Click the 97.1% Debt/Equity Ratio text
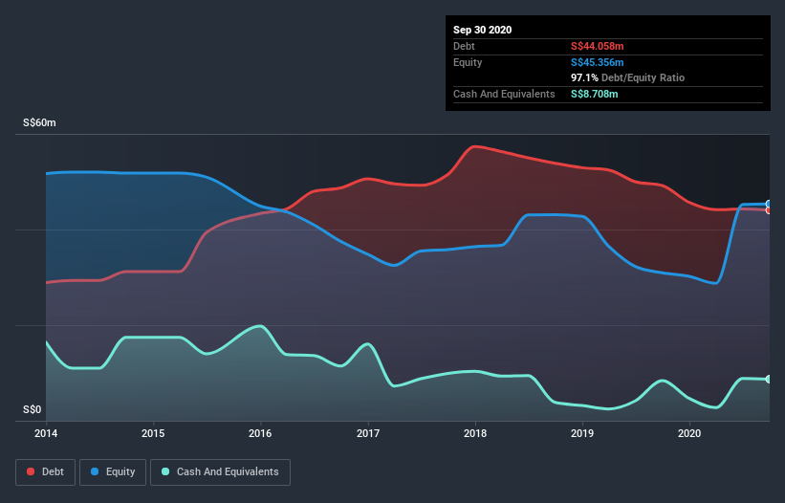Screen dimensions: 785x503 coord(628,77)
